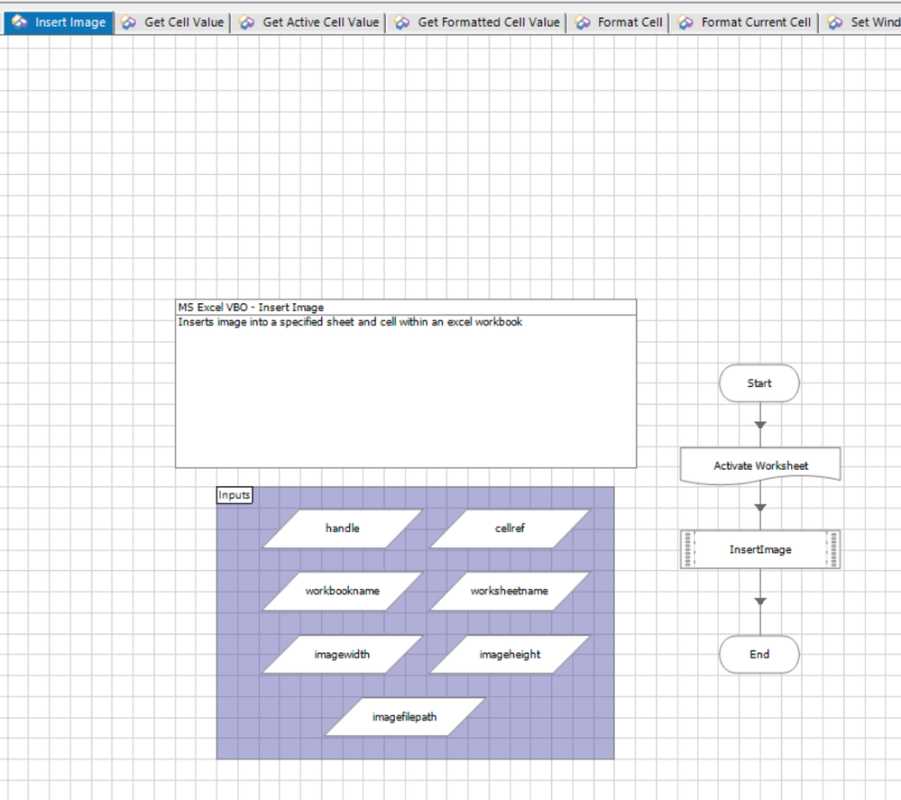Select the End stage
Screen dimensions: 901x800
click(759, 655)
